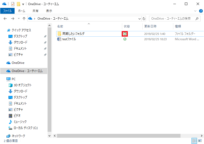Expand the address bar history dropdown
The image size is (204, 144).
click(140, 19)
